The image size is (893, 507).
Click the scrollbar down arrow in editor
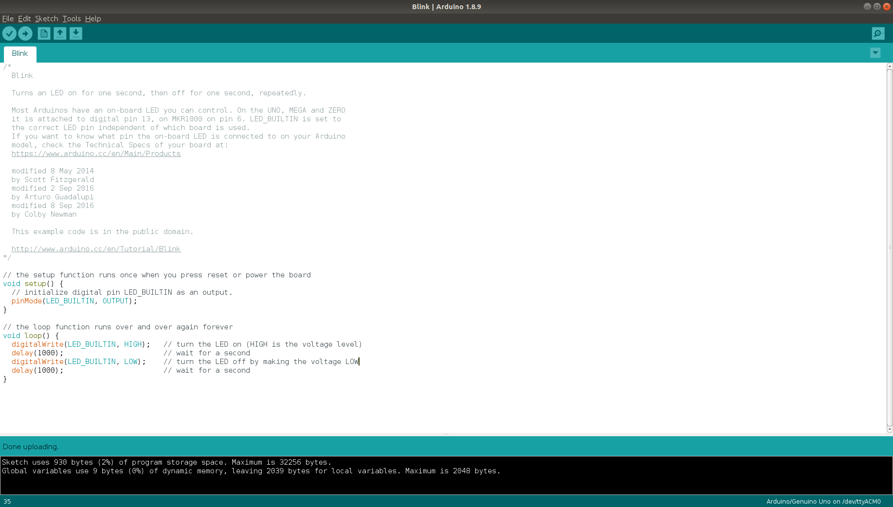point(890,429)
